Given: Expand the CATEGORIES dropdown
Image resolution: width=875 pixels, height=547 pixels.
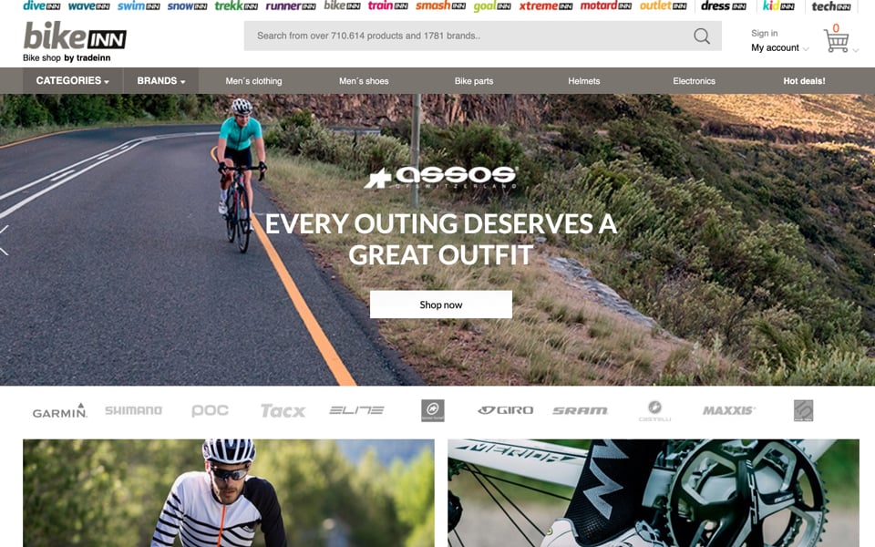Looking at the screenshot, I should pos(73,81).
